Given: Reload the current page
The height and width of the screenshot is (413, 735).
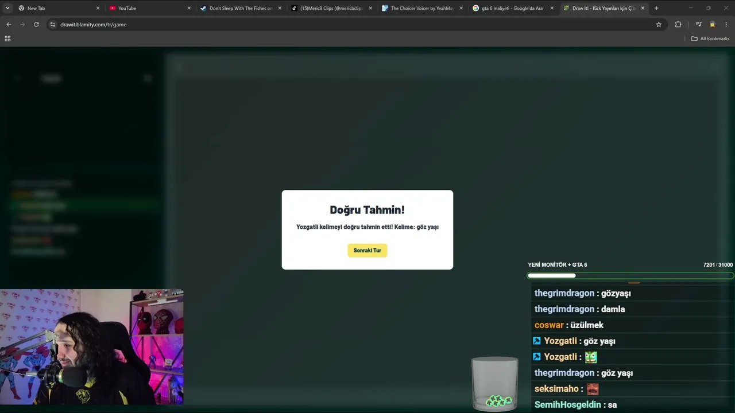Looking at the screenshot, I should click(36, 24).
